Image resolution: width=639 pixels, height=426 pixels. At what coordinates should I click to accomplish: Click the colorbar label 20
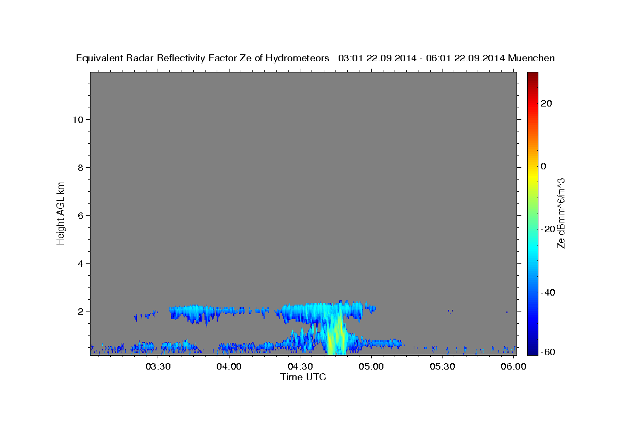546,103
